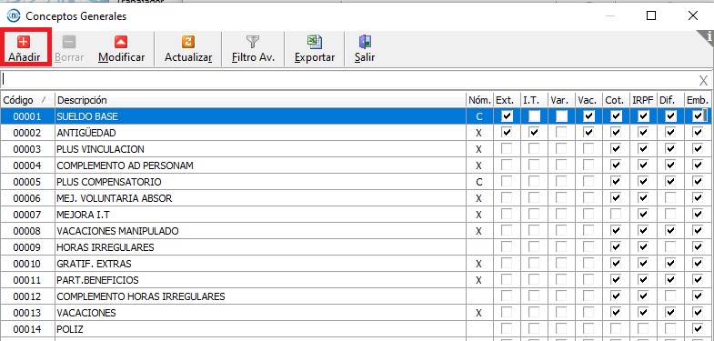Select the SUELDO BASE row
The width and height of the screenshot is (714, 341).
(356, 116)
